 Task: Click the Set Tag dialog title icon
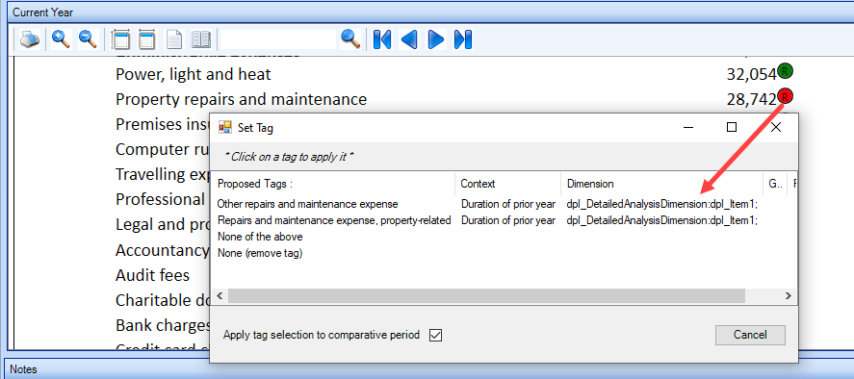tap(225, 127)
